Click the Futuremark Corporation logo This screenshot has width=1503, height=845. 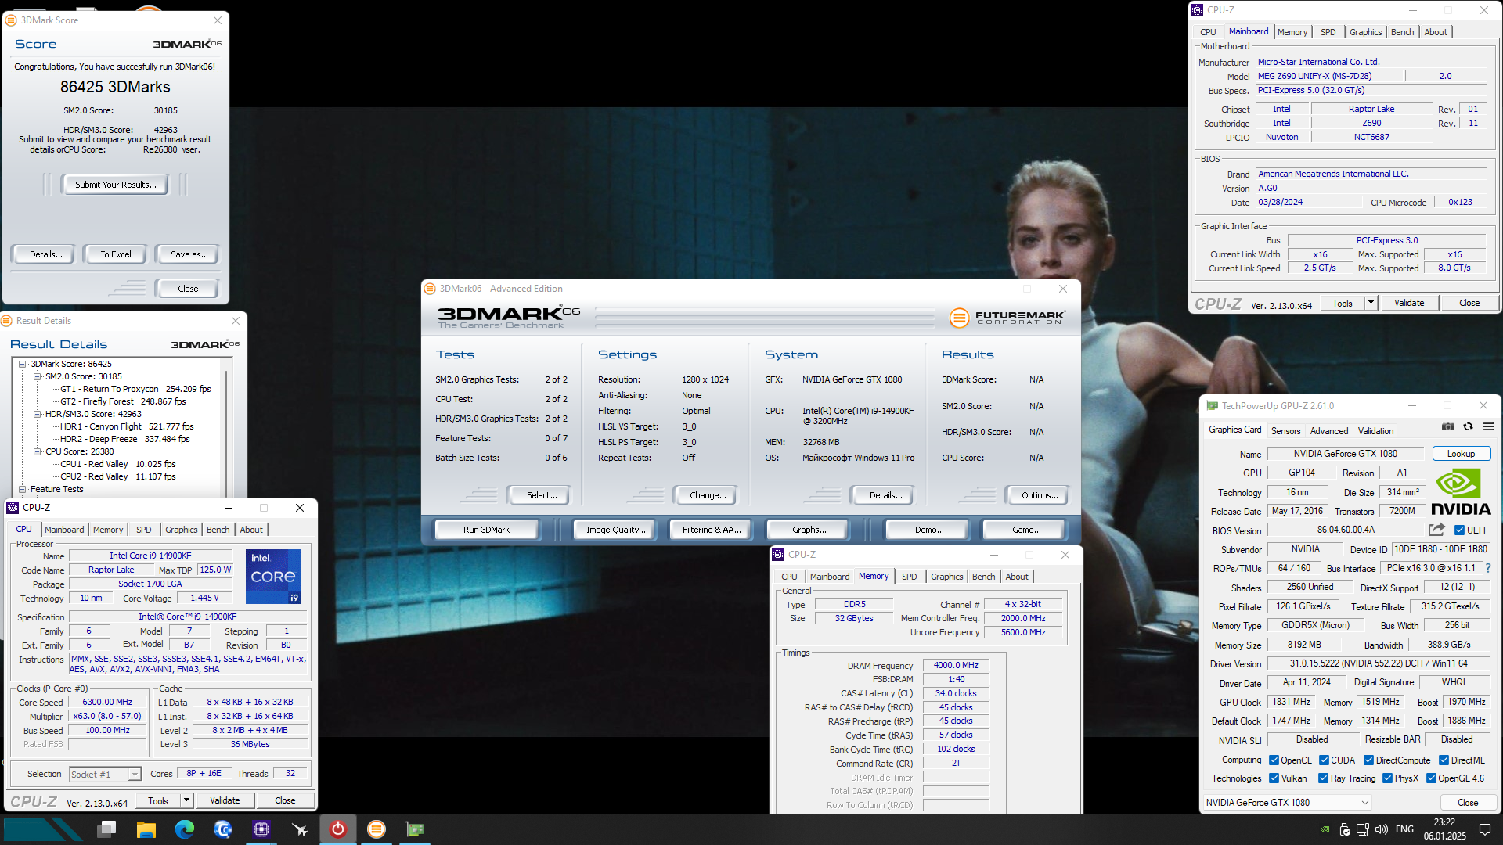pos(1007,318)
